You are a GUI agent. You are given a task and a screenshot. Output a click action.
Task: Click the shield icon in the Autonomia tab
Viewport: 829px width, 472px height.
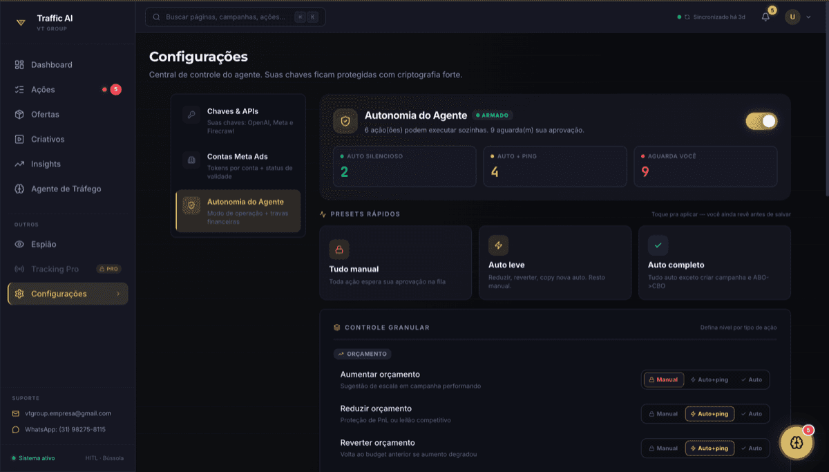191,206
